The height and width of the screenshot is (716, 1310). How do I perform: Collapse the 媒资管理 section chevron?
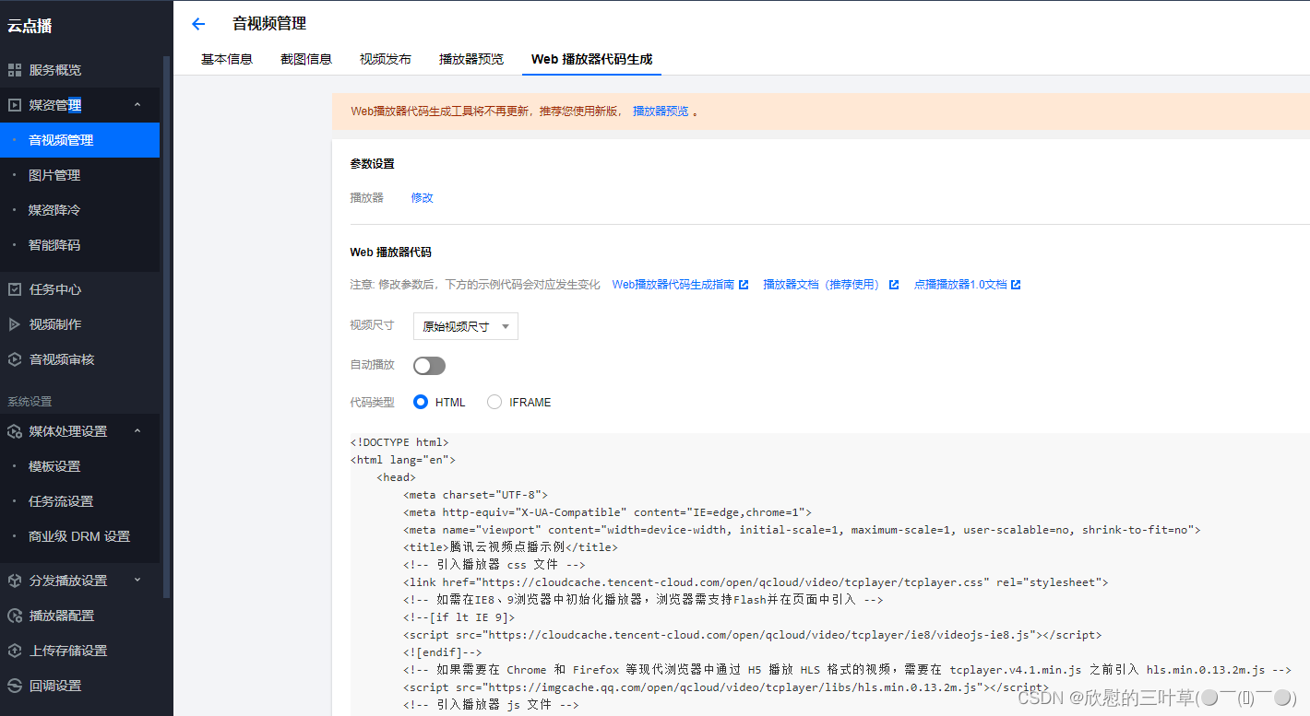click(137, 105)
